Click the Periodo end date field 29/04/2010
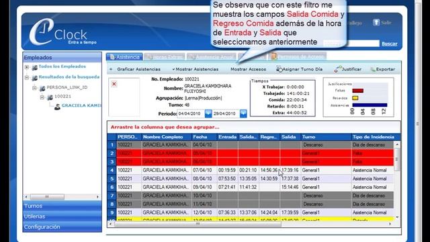This screenshot has height=242, width=430. (226, 114)
